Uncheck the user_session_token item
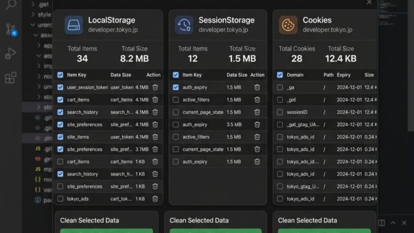The height and width of the screenshot is (233, 414). click(x=60, y=87)
